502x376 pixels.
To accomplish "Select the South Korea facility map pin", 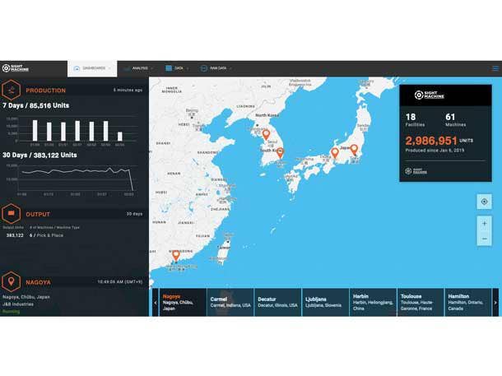I will pyautogui.click(x=280, y=152).
